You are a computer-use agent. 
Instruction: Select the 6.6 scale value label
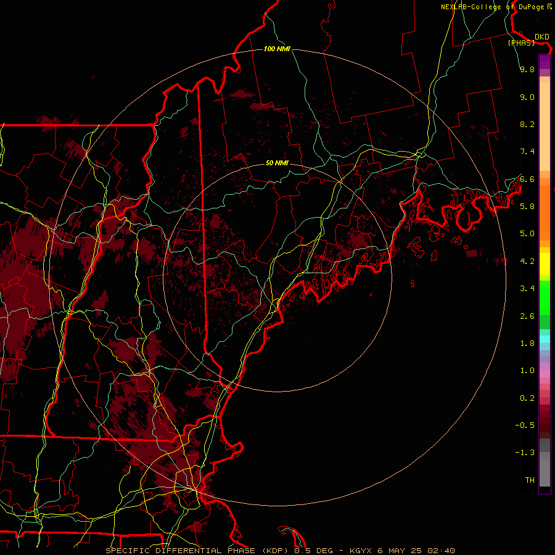click(x=527, y=179)
